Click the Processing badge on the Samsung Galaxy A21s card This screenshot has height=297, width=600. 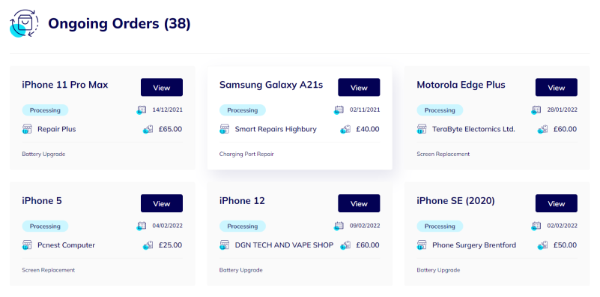coord(243,110)
